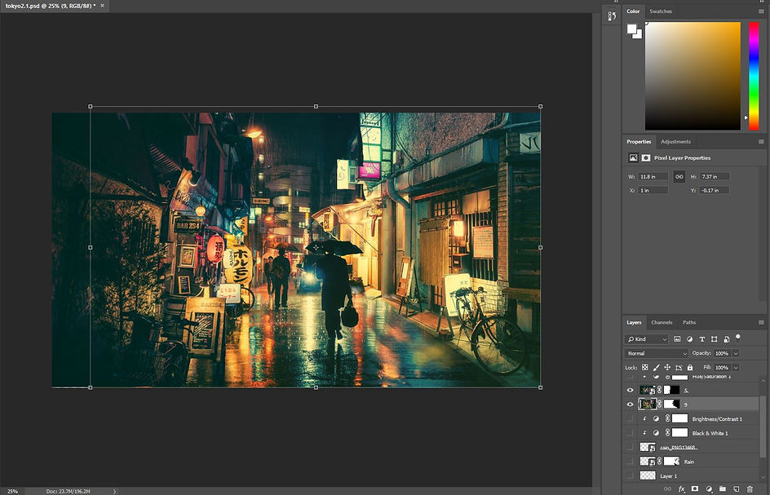Screen dimensions: 770x495
Task: Click the Y position field
Action: (x=715, y=190)
